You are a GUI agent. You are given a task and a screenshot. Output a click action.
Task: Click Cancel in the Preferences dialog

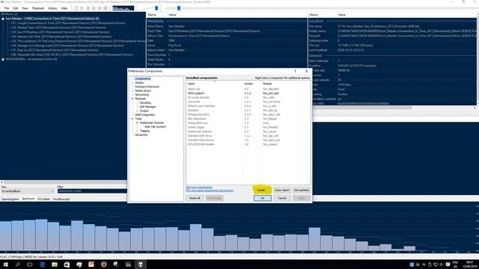click(281, 198)
